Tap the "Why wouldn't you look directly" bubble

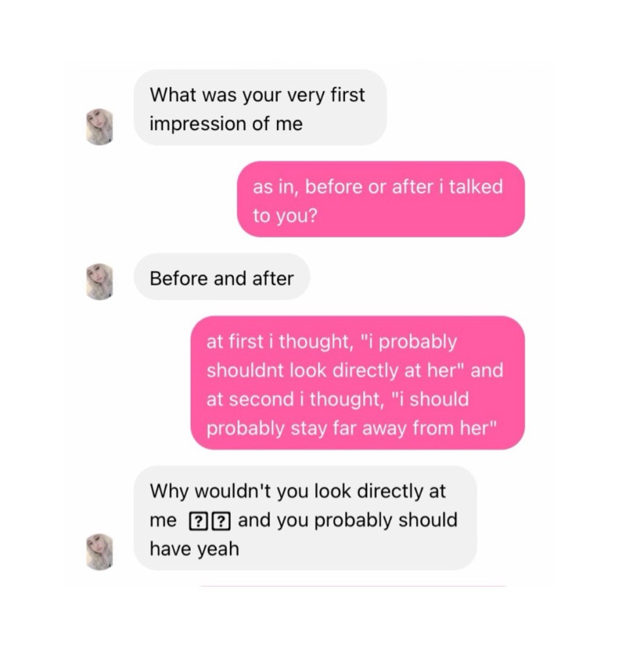click(304, 519)
